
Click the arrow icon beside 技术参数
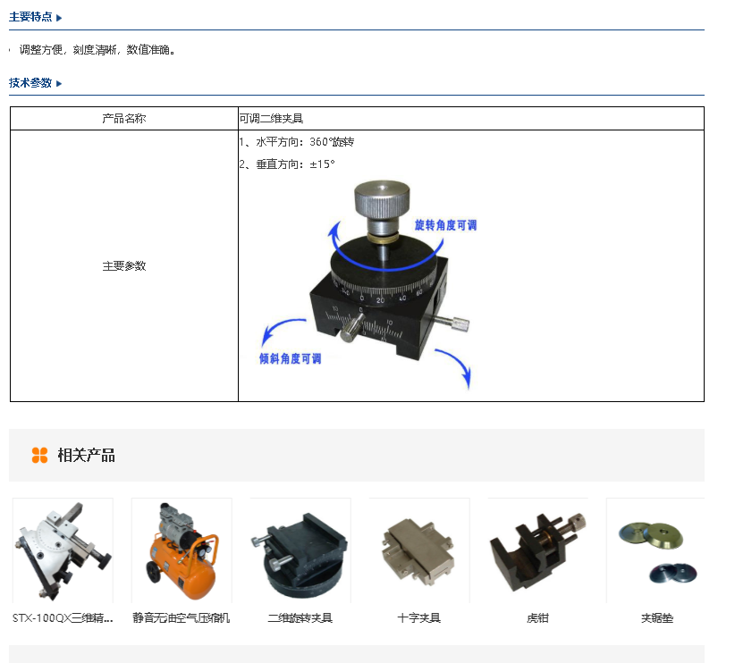point(59,83)
